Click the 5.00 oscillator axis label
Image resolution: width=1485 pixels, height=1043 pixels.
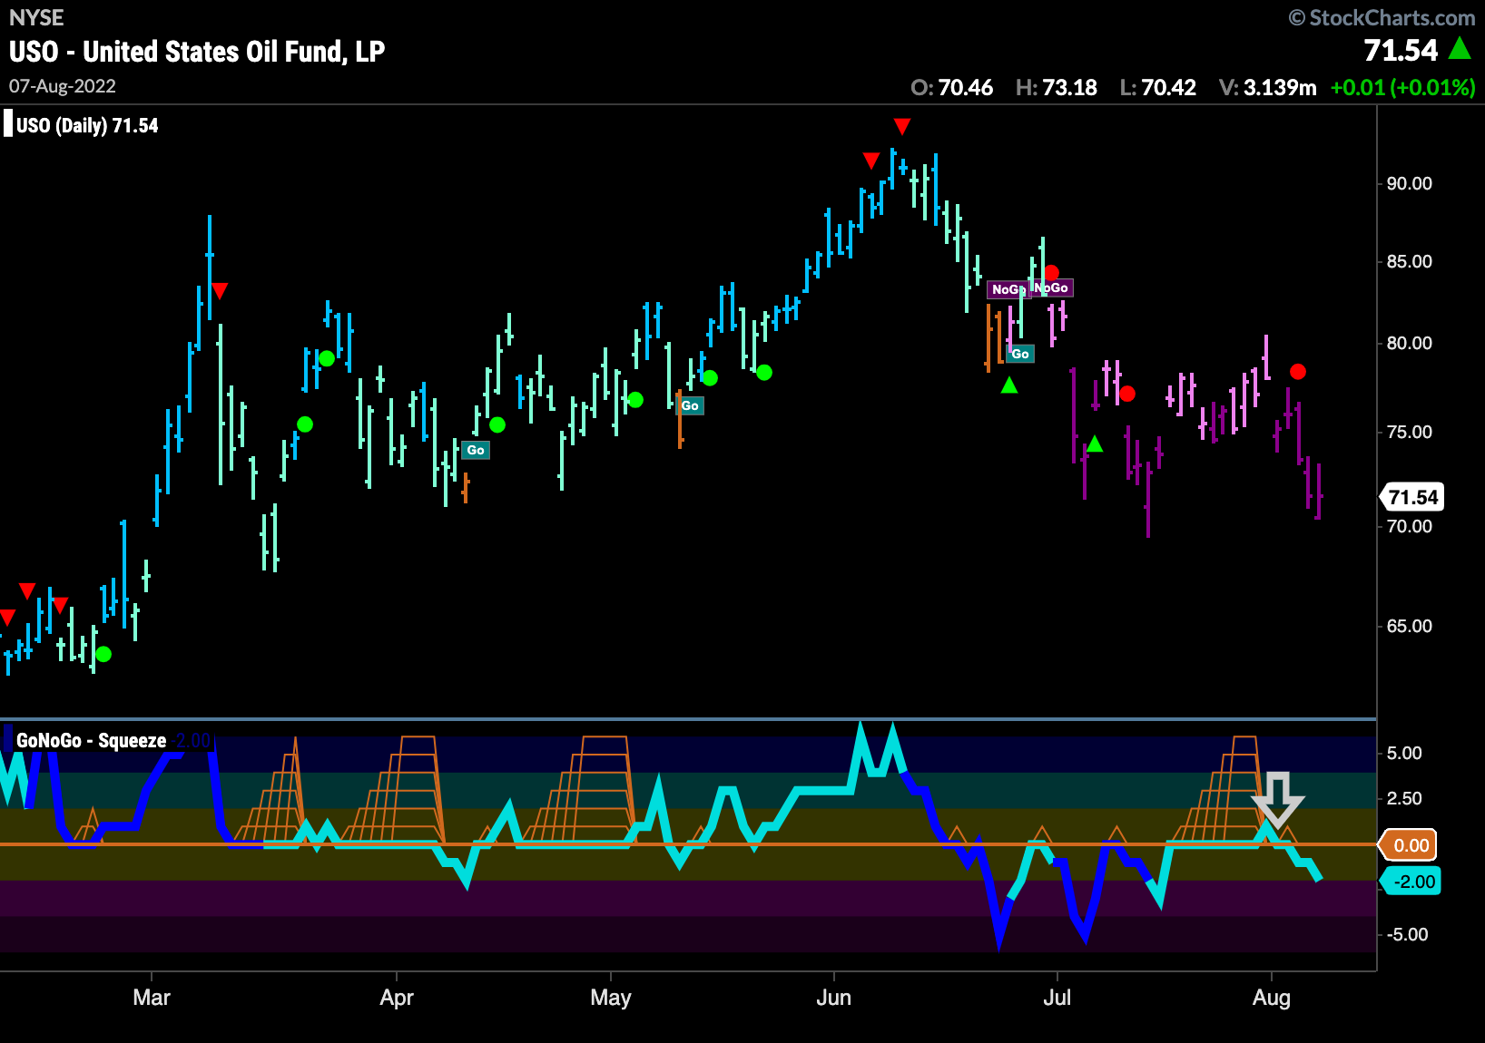pos(1404,753)
